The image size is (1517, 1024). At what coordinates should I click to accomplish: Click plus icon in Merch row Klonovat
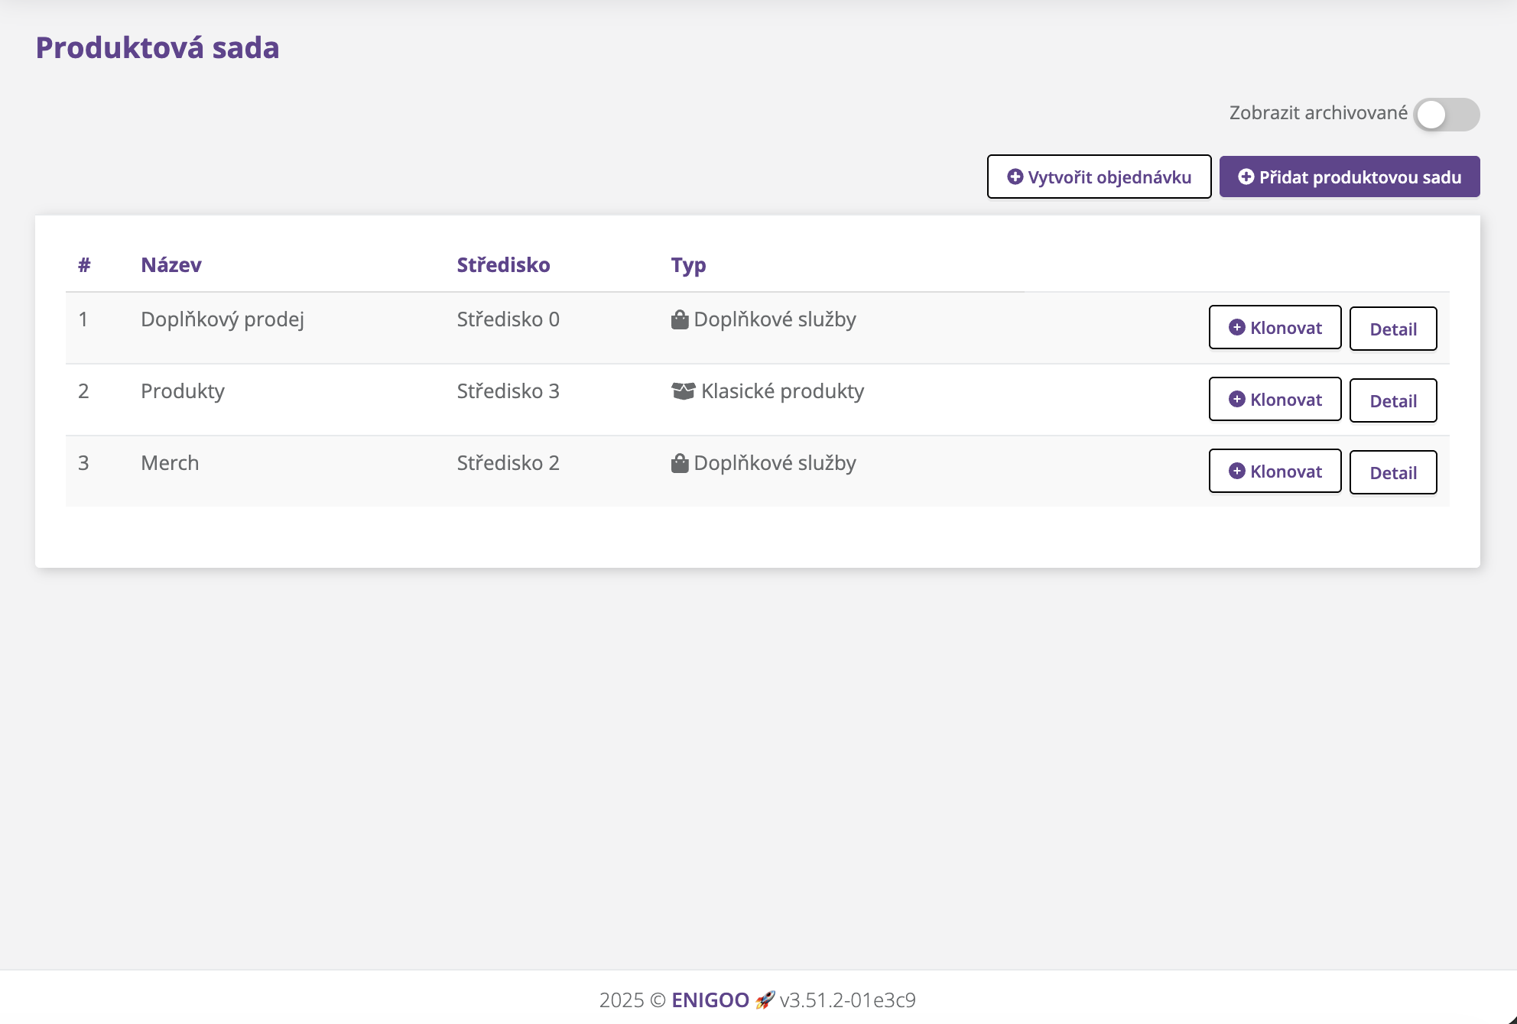point(1236,471)
